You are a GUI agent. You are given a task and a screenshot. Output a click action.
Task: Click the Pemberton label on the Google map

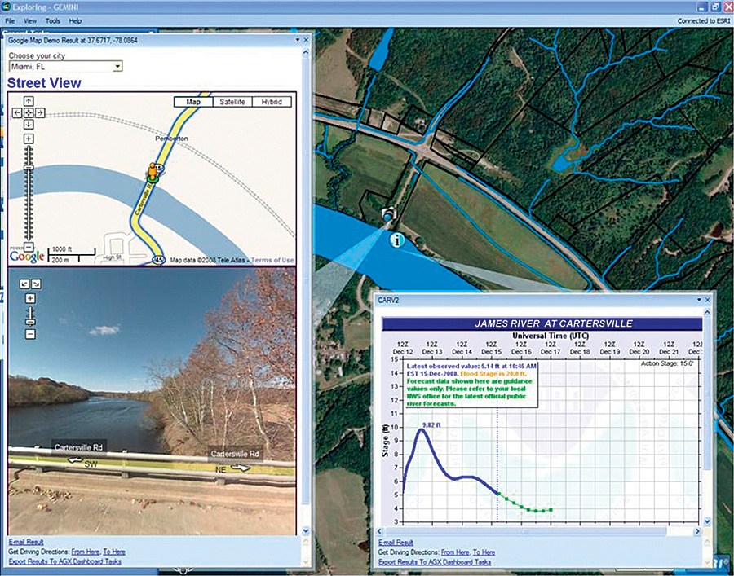[171, 139]
